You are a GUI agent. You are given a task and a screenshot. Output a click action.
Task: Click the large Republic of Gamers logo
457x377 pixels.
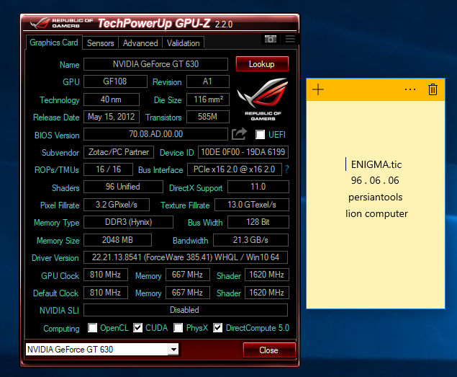263,99
